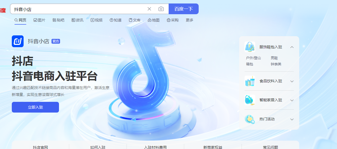Screen dimensions: 337x149
Task: Switch to the 地图 tab
Action: 154,20
